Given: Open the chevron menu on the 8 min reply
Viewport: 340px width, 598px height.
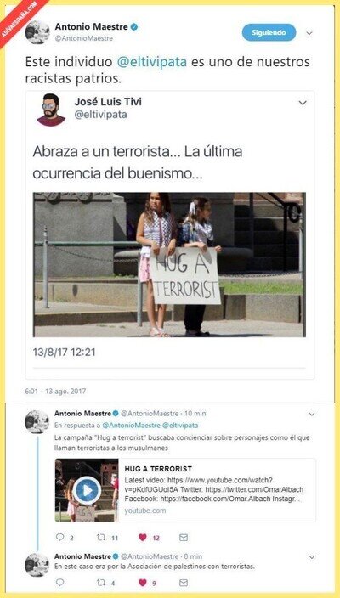Looking at the screenshot, I should point(312,557).
